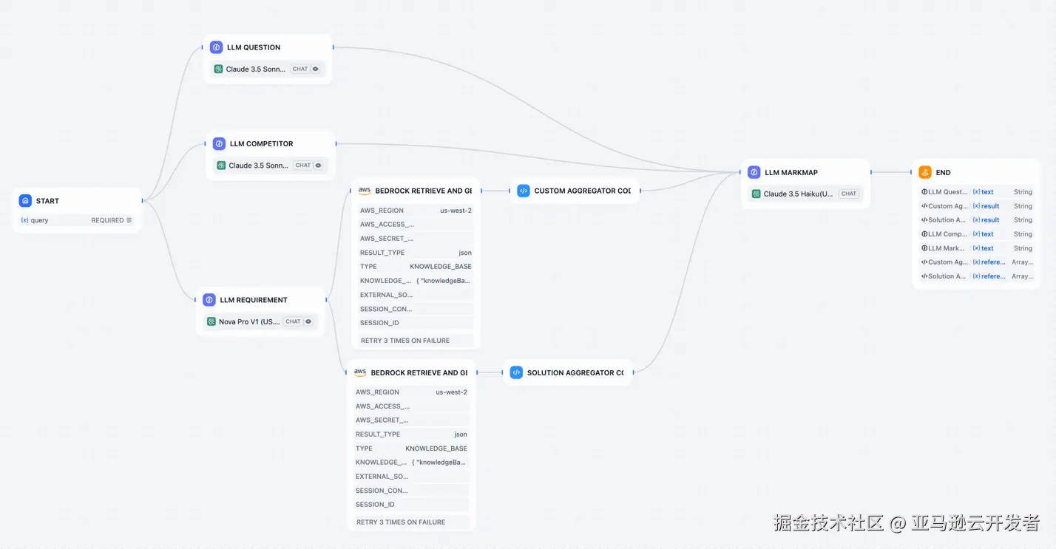Click the LLM Mark... icon in END list

coord(924,248)
